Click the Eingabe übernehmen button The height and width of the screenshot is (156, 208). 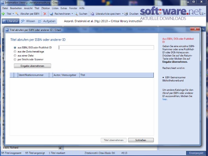pyautogui.click(x=32, y=66)
